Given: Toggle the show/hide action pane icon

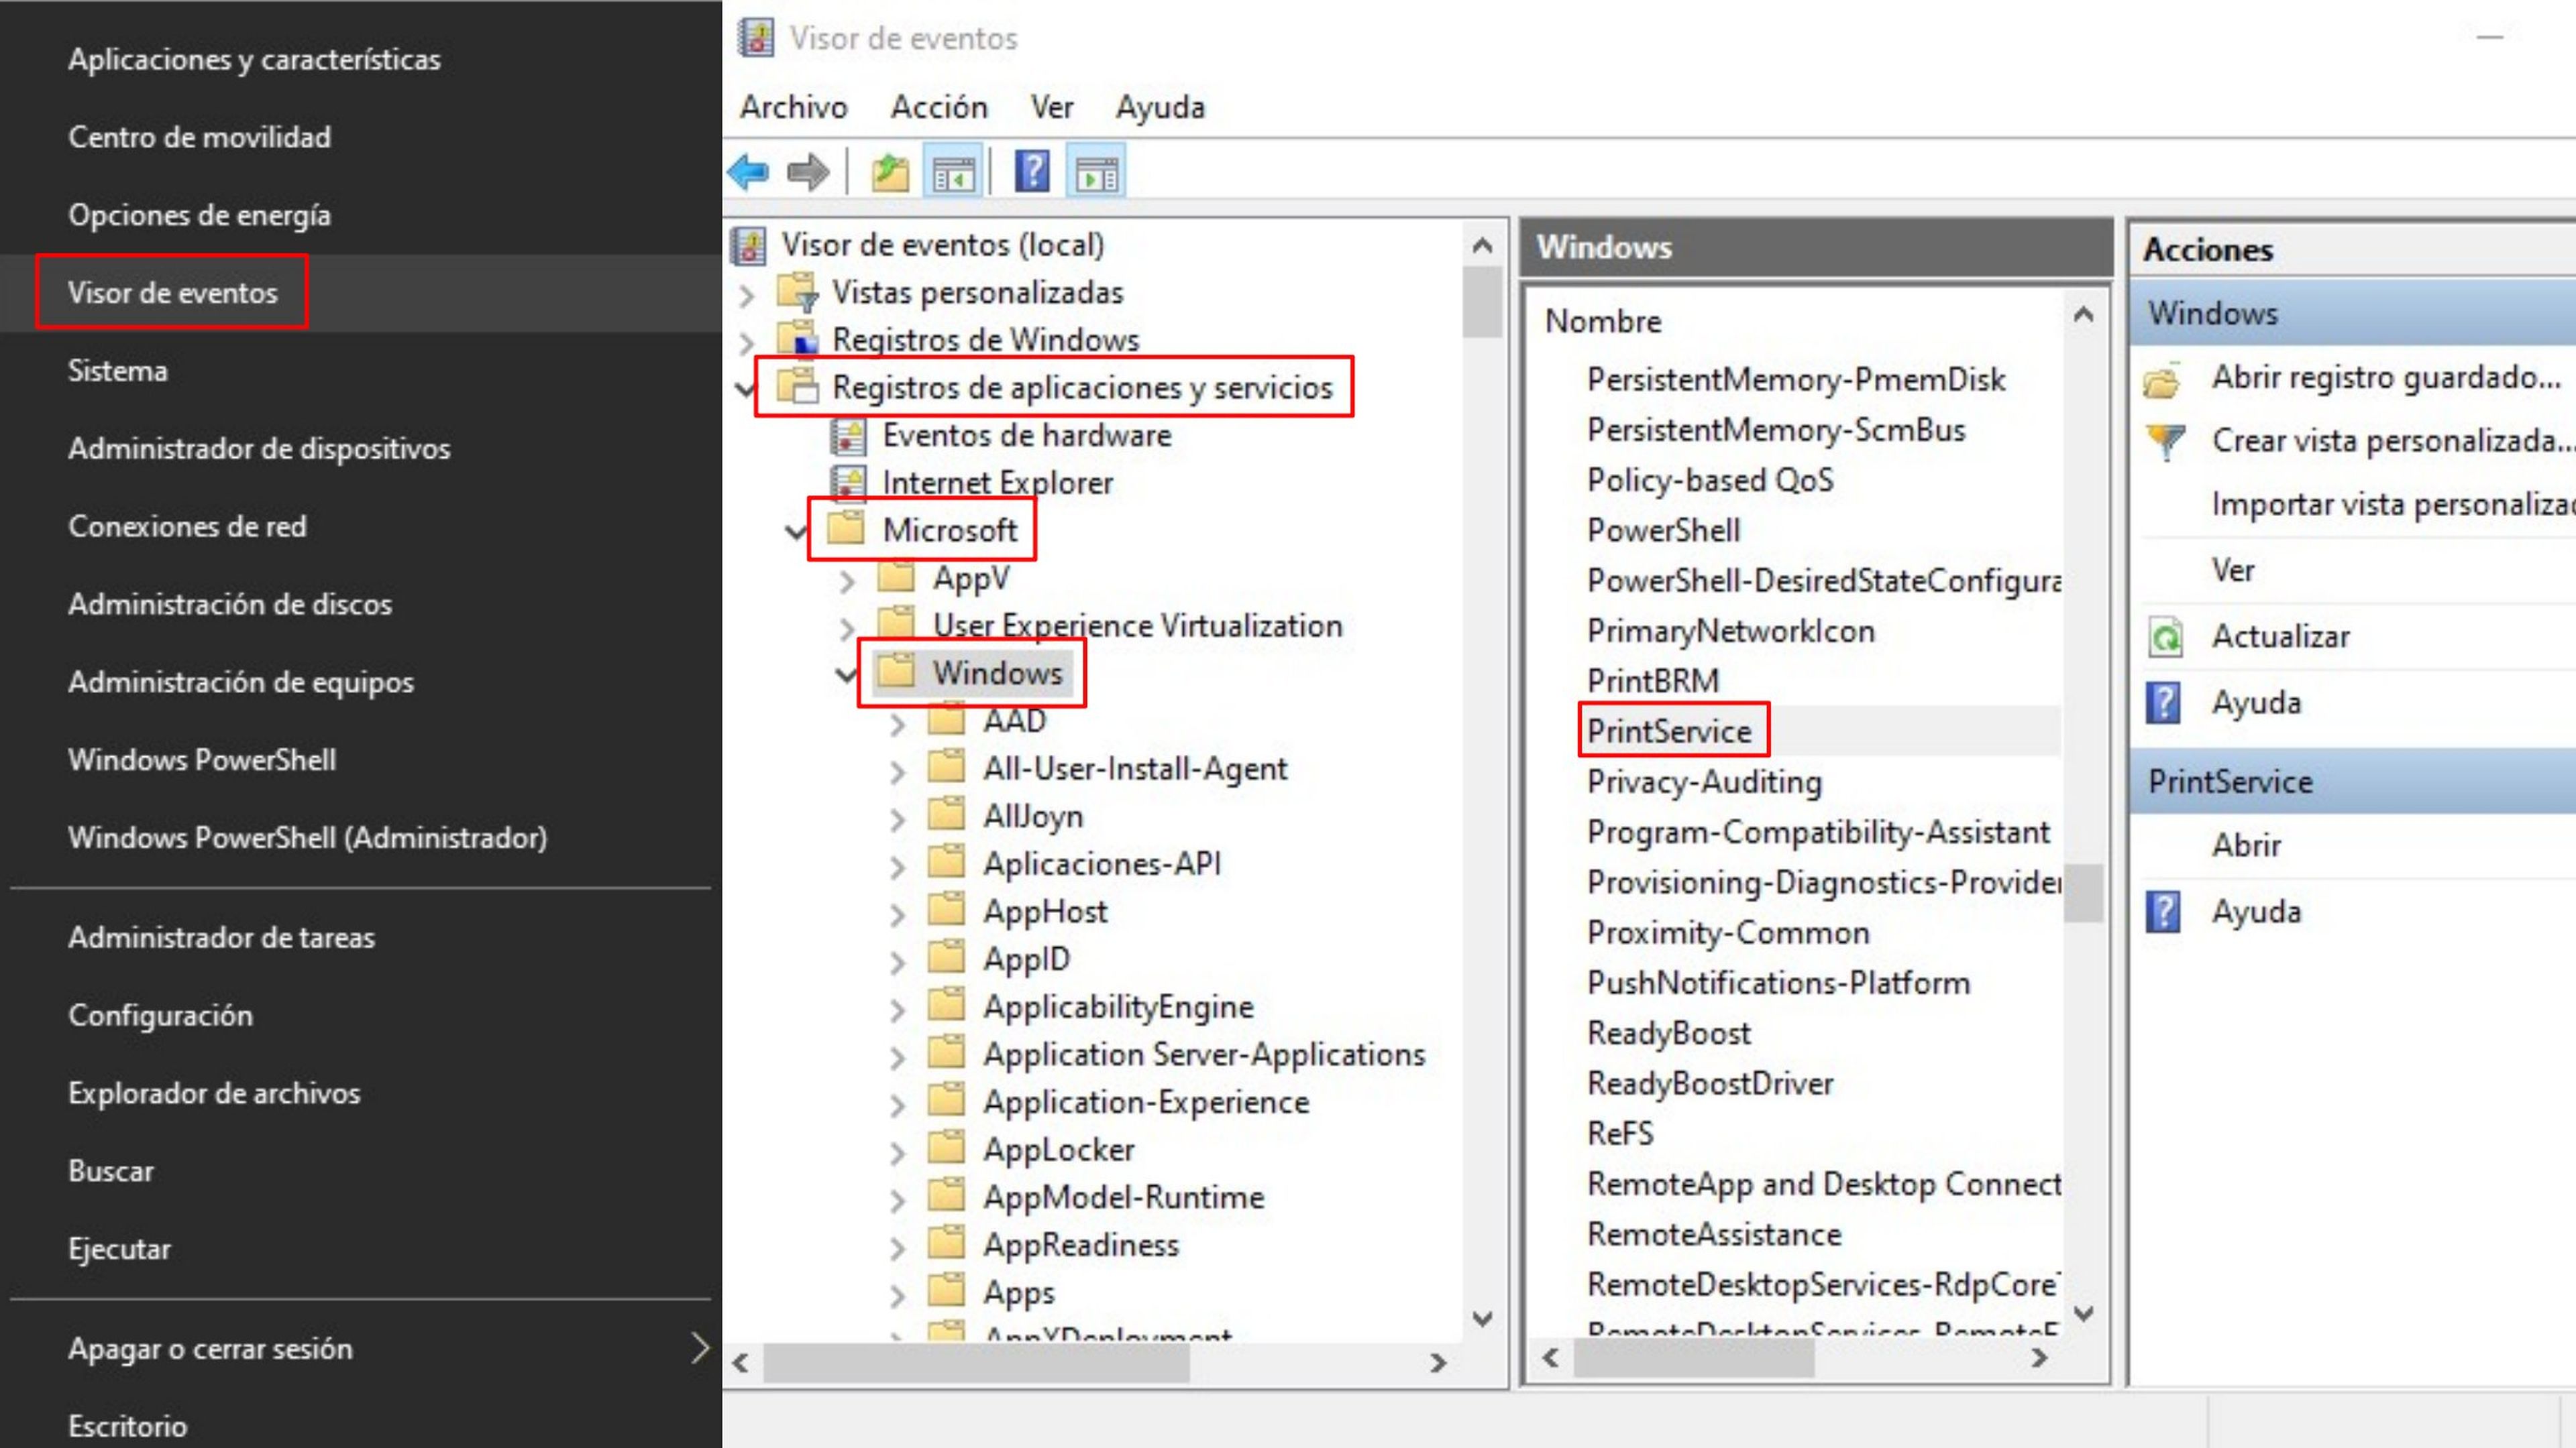Looking at the screenshot, I should coord(1097,173).
